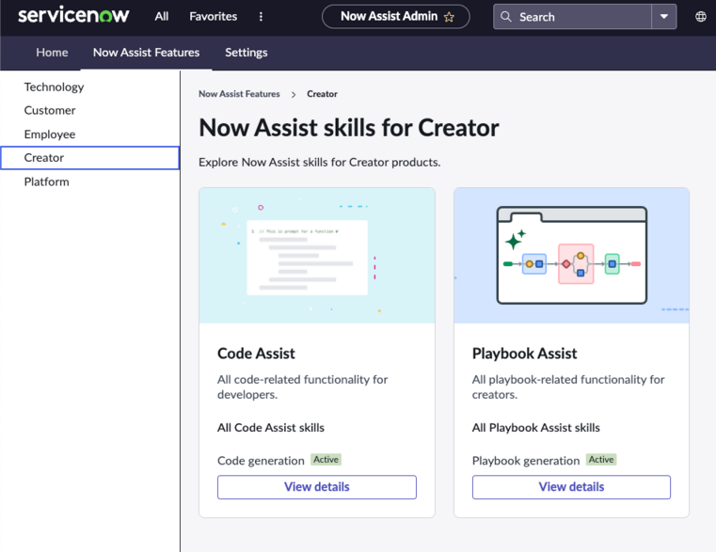Click the star icon beside Now Assist Admin
This screenshot has width=716, height=552.
[449, 17]
